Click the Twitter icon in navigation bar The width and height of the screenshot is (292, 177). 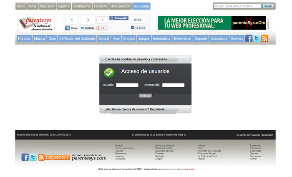tap(257, 38)
